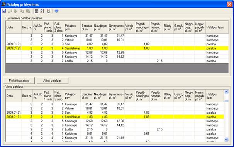Image resolution: width=234 pixels, height=147 pixels.
Task: Click the Patalpų priskyrimas title bar icon
Action: pos(3,4)
